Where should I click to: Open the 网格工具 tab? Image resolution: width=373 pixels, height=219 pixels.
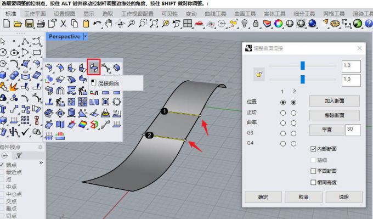point(334,14)
